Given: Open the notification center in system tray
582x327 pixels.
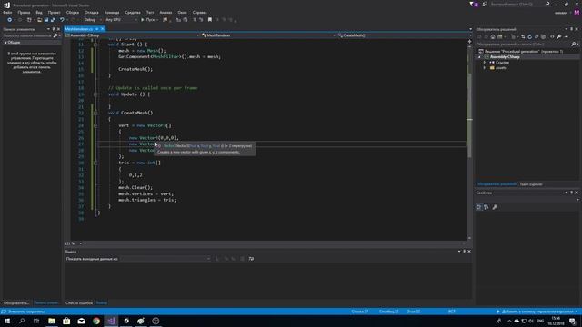Looking at the screenshot, I should click(572, 321).
